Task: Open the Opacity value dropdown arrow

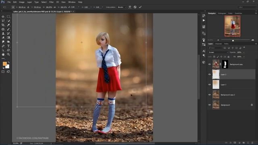Action: click(x=244, y=52)
